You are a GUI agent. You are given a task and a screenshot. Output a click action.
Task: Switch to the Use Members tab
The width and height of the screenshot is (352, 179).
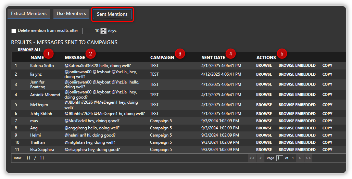[x=71, y=14]
